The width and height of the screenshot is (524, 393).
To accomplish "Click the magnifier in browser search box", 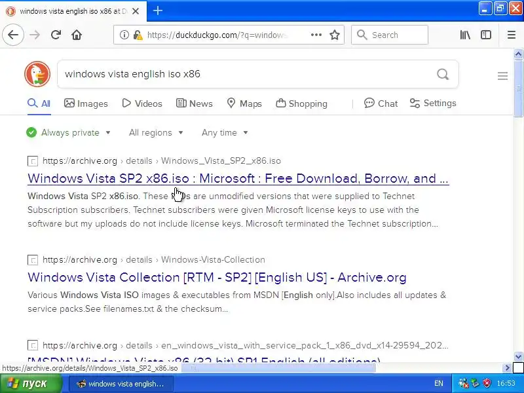I will [x=362, y=35].
